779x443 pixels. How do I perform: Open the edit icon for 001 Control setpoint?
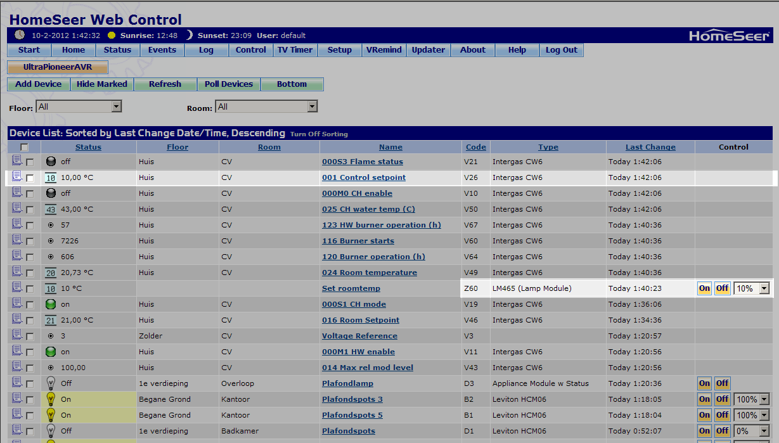click(16, 177)
